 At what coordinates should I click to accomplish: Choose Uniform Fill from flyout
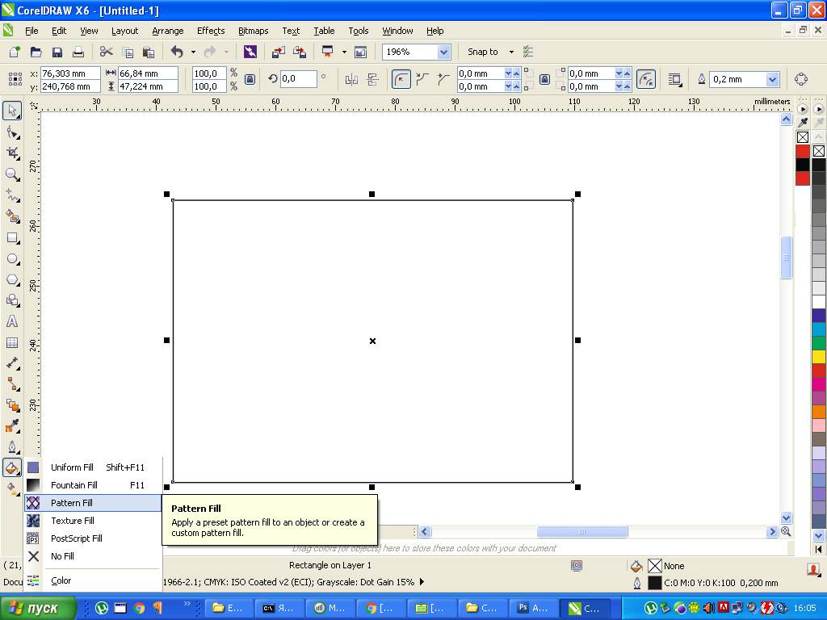(x=94, y=467)
